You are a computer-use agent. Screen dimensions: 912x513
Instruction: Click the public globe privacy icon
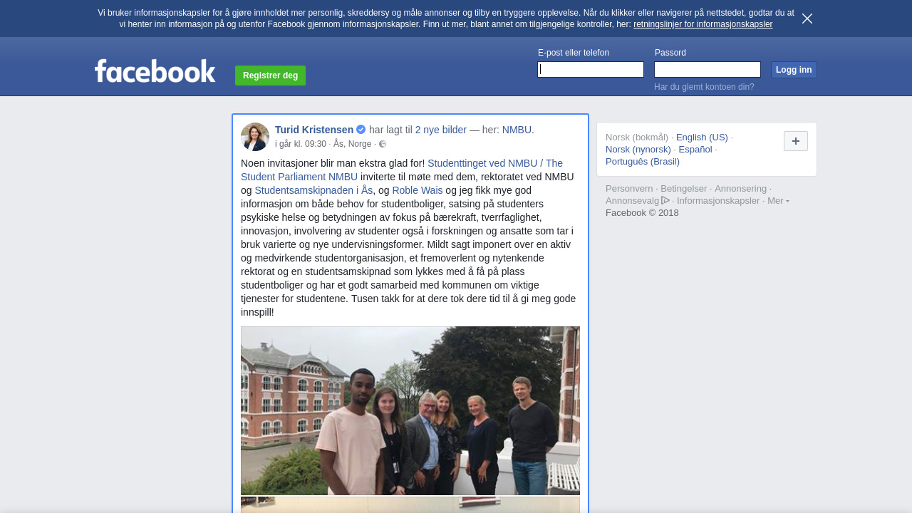(383, 144)
